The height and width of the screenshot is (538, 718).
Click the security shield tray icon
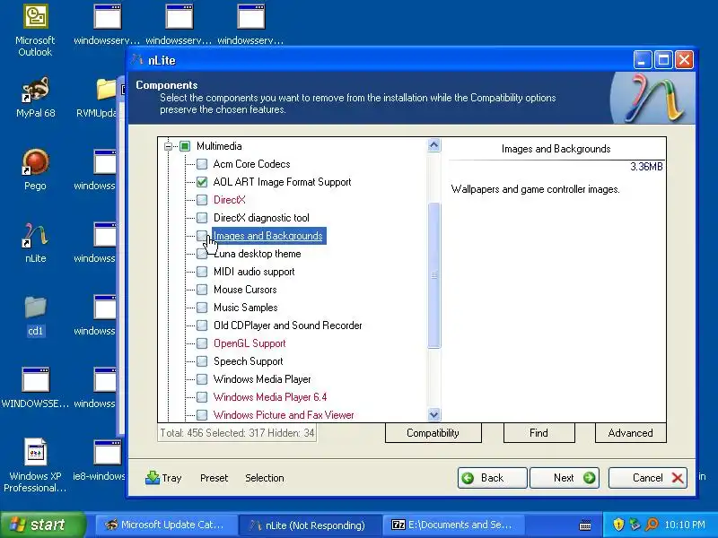click(618, 525)
